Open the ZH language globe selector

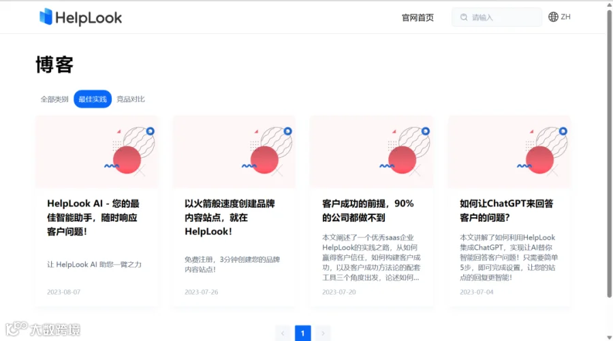point(559,17)
